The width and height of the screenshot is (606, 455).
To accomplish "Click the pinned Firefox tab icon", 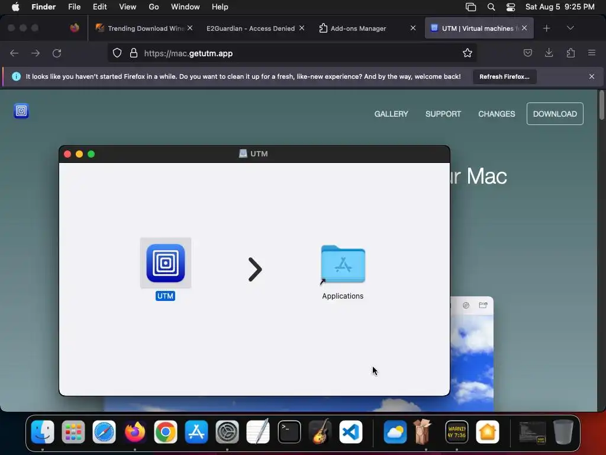I will point(75,28).
